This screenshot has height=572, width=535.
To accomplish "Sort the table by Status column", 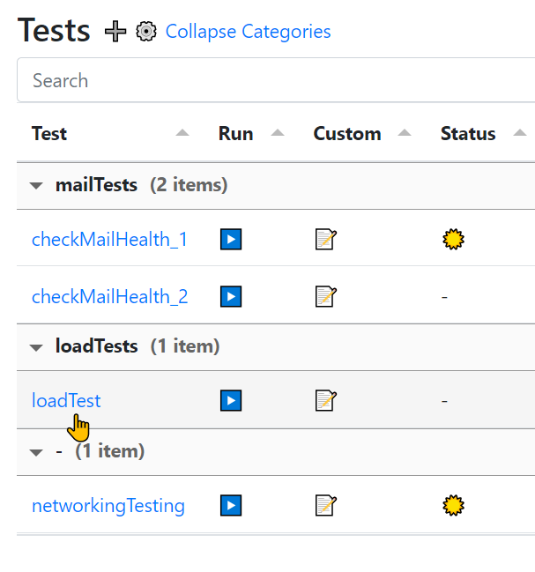I will 468,134.
